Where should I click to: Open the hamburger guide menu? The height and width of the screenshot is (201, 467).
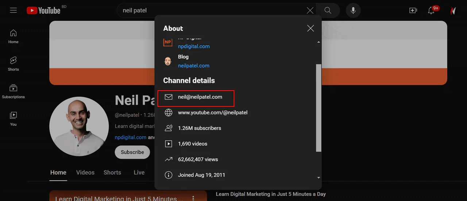point(13,10)
